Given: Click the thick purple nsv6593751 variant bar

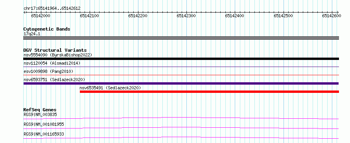Looking at the screenshot, I should (x=181, y=83).
